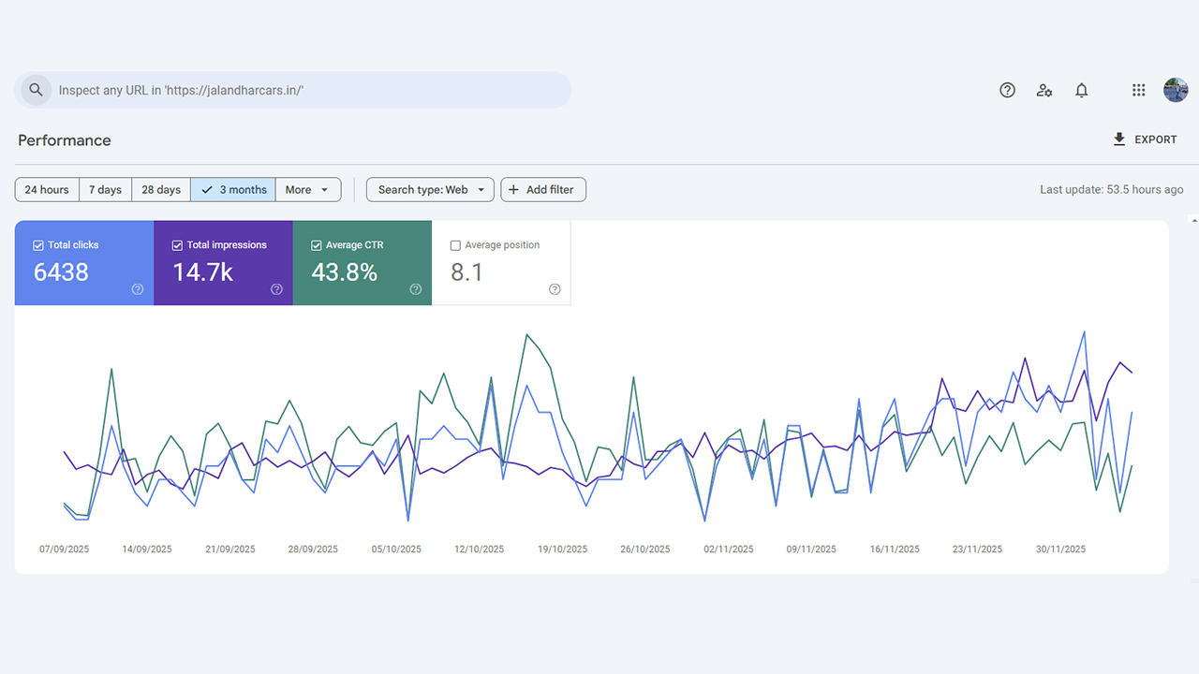Click the URL inspection search field
The height and width of the screenshot is (674, 1199).
pyautogui.click(x=281, y=90)
